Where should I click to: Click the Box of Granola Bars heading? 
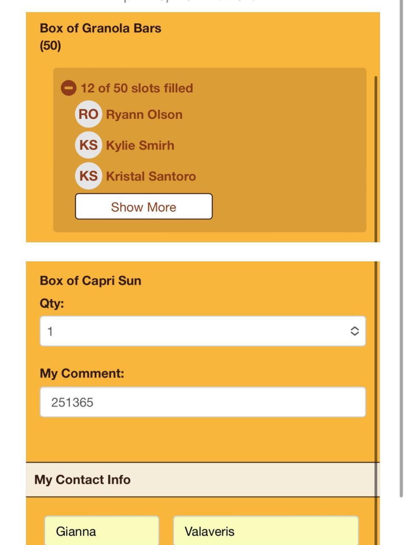pyautogui.click(x=100, y=28)
